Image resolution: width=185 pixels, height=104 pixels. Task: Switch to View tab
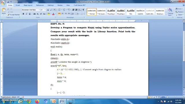click(68, 5)
